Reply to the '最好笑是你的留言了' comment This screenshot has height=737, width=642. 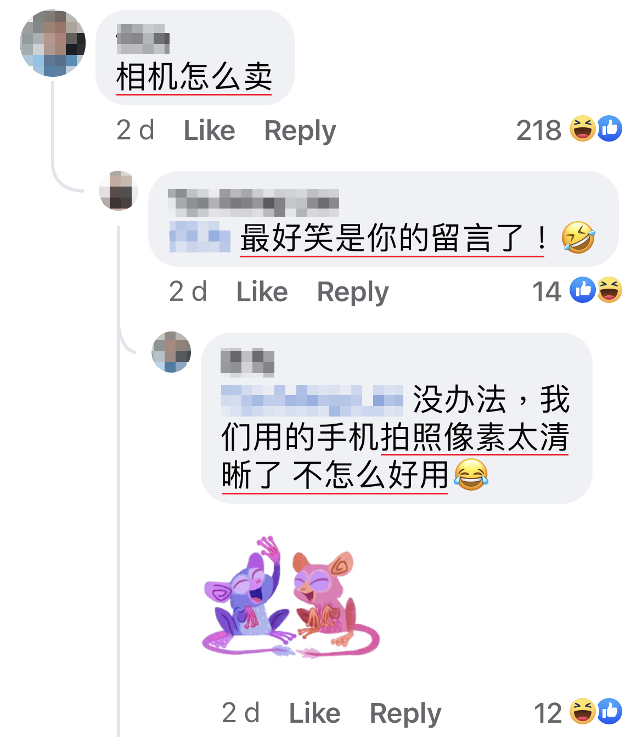click(352, 293)
